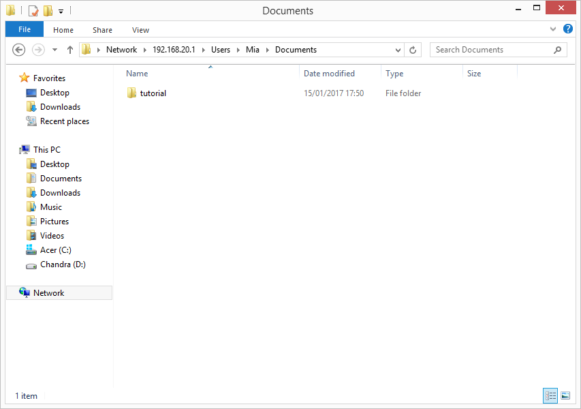Viewport: 581px width, 409px height.
Task: Refresh the Documents folder view
Action: [413, 50]
